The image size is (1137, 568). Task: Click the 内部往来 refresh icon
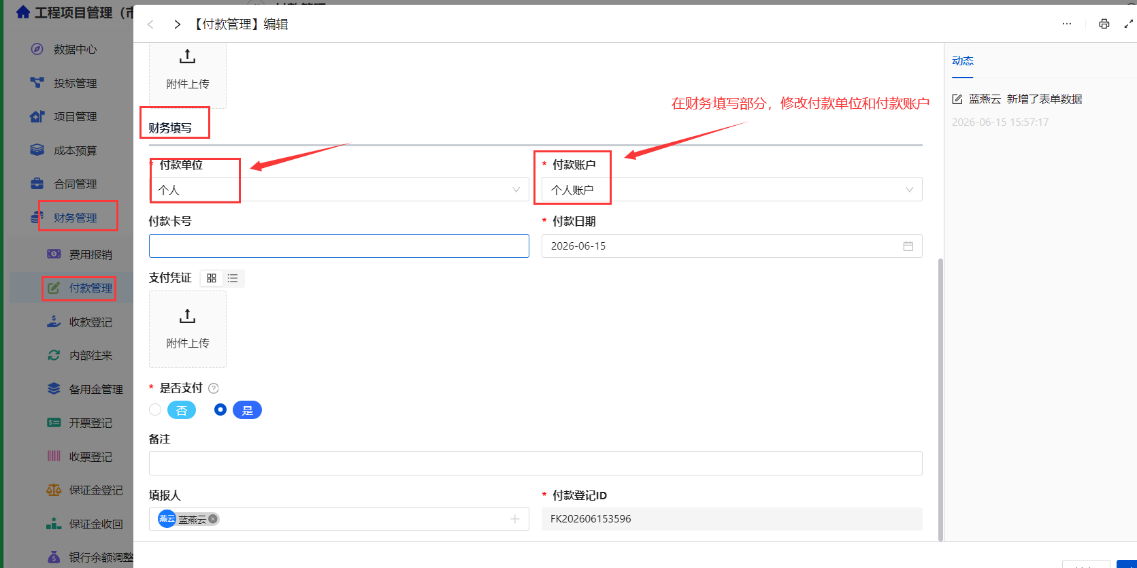click(x=54, y=355)
